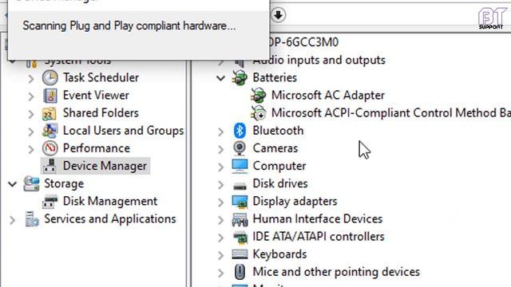Click the Disk Management icon

pyautogui.click(x=50, y=202)
